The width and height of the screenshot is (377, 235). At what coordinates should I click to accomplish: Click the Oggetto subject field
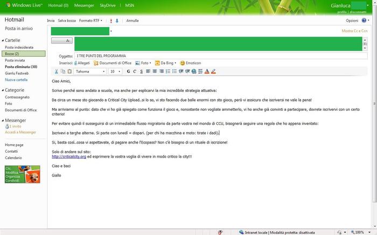point(221,56)
